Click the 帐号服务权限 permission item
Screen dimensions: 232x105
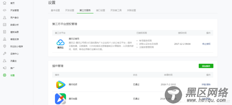point(146,40)
